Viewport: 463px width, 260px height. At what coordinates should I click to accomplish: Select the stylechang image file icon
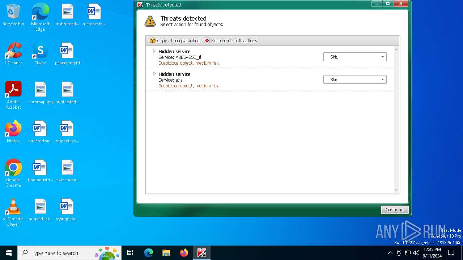coord(67,171)
